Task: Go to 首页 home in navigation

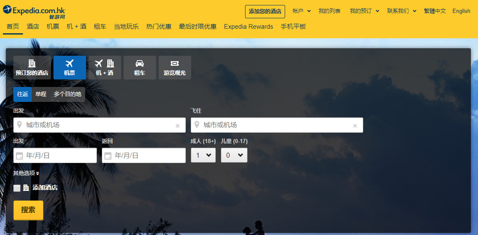Action: 13,27
